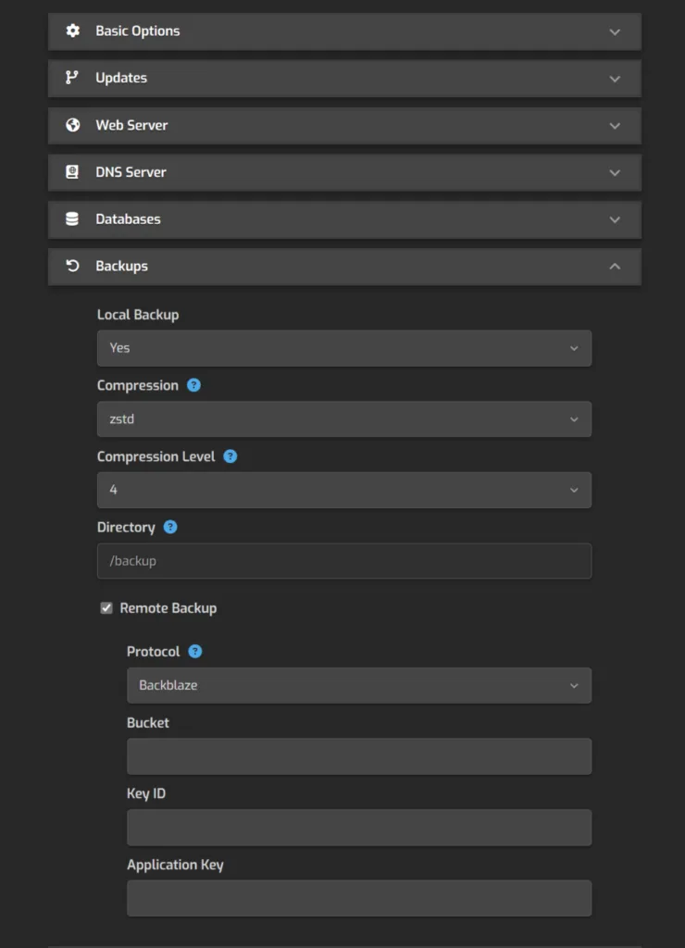This screenshot has height=948, width=685.
Task: Click the Key ID label text
Action: [145, 793]
